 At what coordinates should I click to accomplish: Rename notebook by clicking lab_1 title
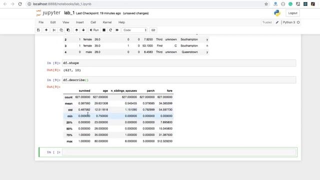pyautogui.click(x=69, y=13)
